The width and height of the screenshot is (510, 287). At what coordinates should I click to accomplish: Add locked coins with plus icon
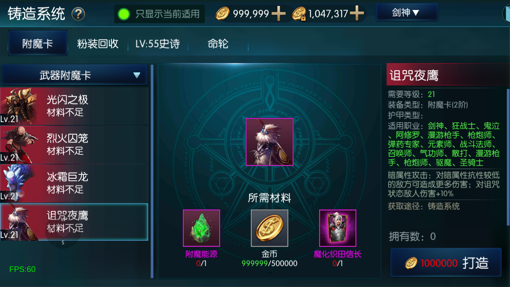[357, 14]
